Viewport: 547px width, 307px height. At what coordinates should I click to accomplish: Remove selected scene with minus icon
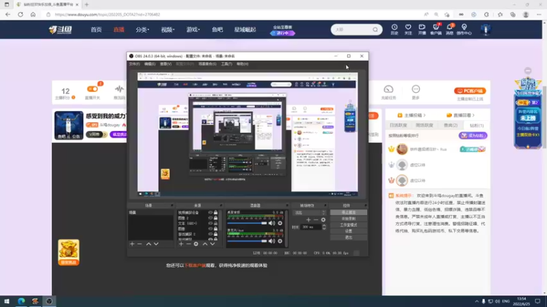(139, 244)
